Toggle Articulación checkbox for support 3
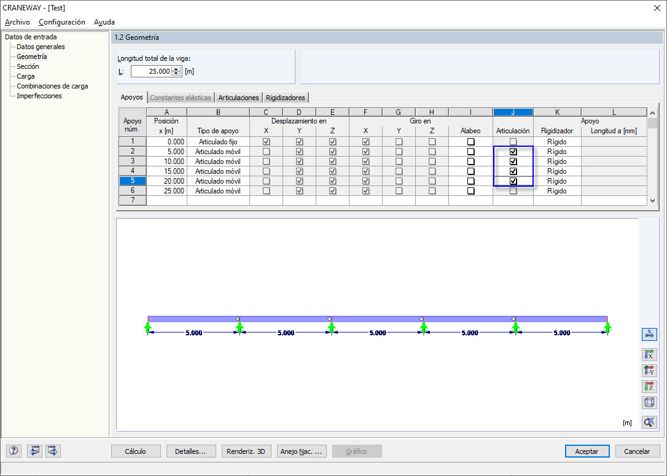The height and width of the screenshot is (476, 667). point(513,161)
